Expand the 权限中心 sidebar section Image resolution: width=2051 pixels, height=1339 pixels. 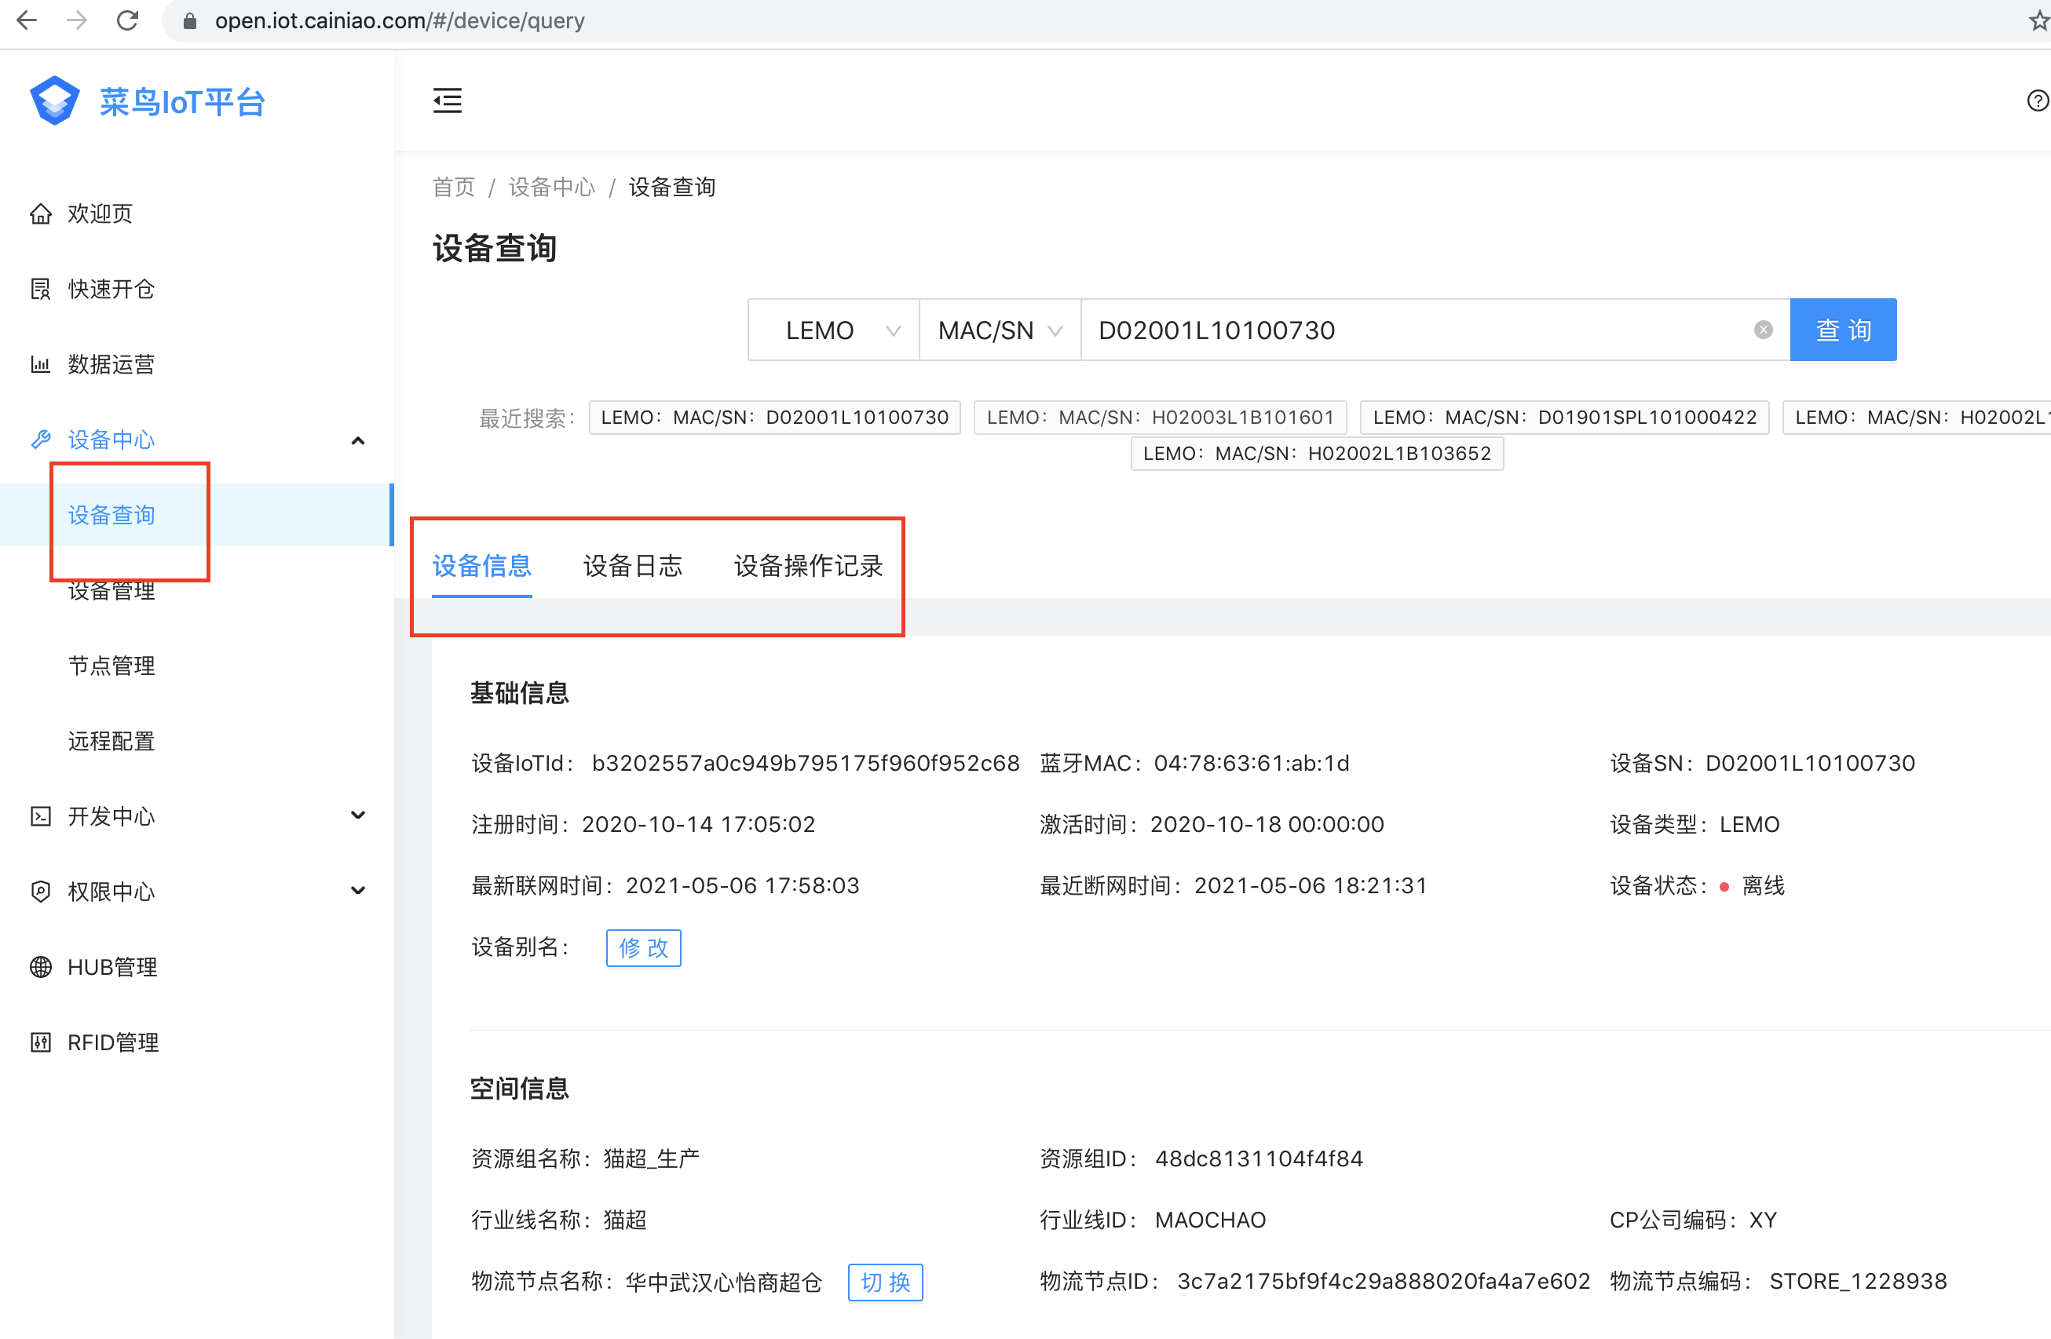click(x=359, y=890)
